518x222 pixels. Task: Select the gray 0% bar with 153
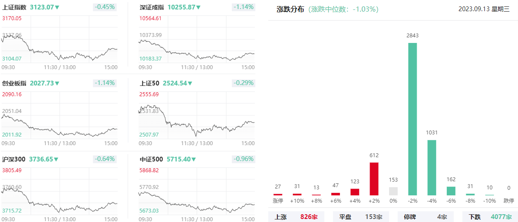click(393, 191)
